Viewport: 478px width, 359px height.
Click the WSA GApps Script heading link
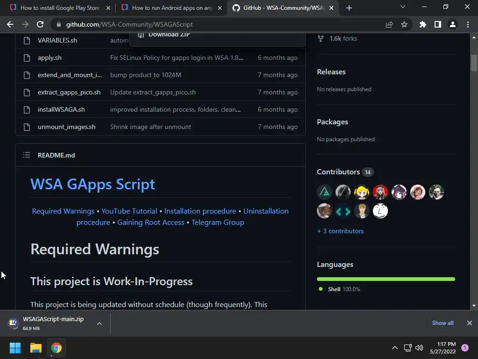[x=93, y=184]
